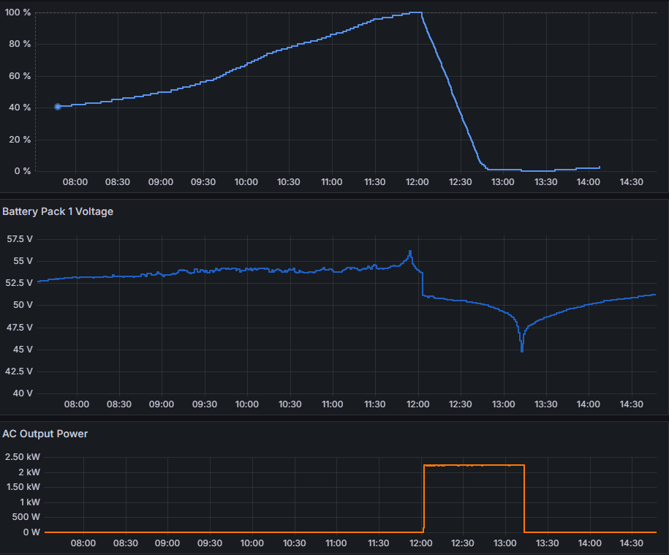Viewport: 669px width, 555px height.
Task: Click the 100 % axis label
Action: coord(18,12)
